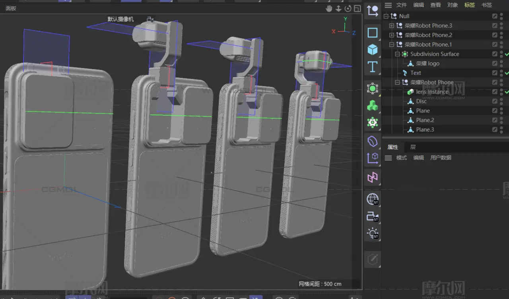This screenshot has height=299, width=509.
Task: Collapse the 荣耀Robot Phone.1 group
Action: (392, 45)
